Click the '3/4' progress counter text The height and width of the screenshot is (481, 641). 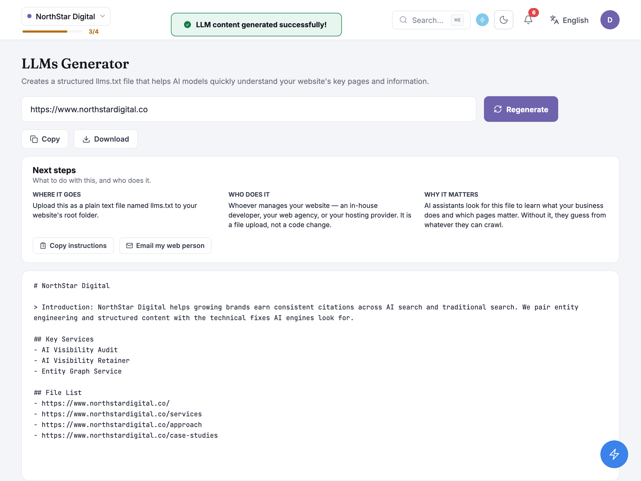click(x=93, y=32)
